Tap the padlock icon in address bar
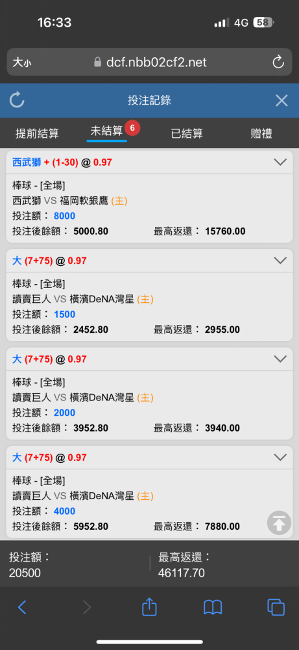The image size is (299, 650). 97,62
